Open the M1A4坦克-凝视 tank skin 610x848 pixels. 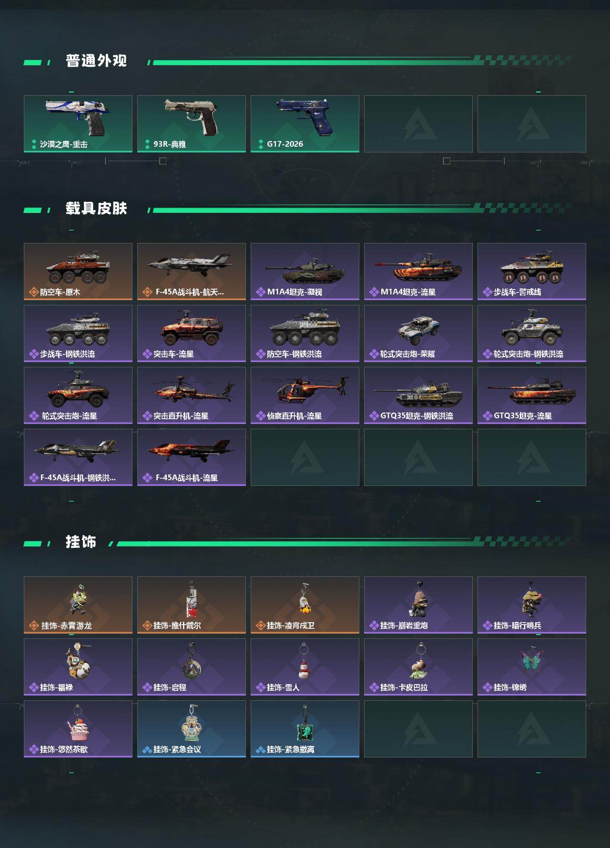[305, 272]
